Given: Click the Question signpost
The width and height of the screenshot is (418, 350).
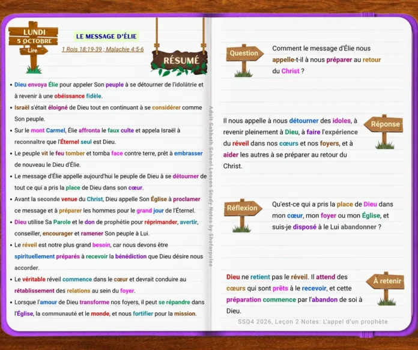Looking at the screenshot, I should [x=244, y=61].
